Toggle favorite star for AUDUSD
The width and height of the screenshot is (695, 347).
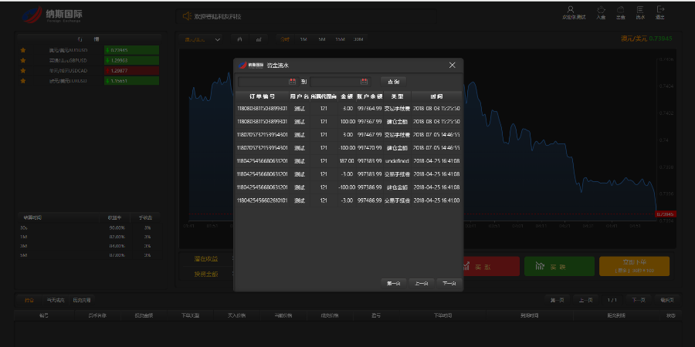click(x=23, y=50)
